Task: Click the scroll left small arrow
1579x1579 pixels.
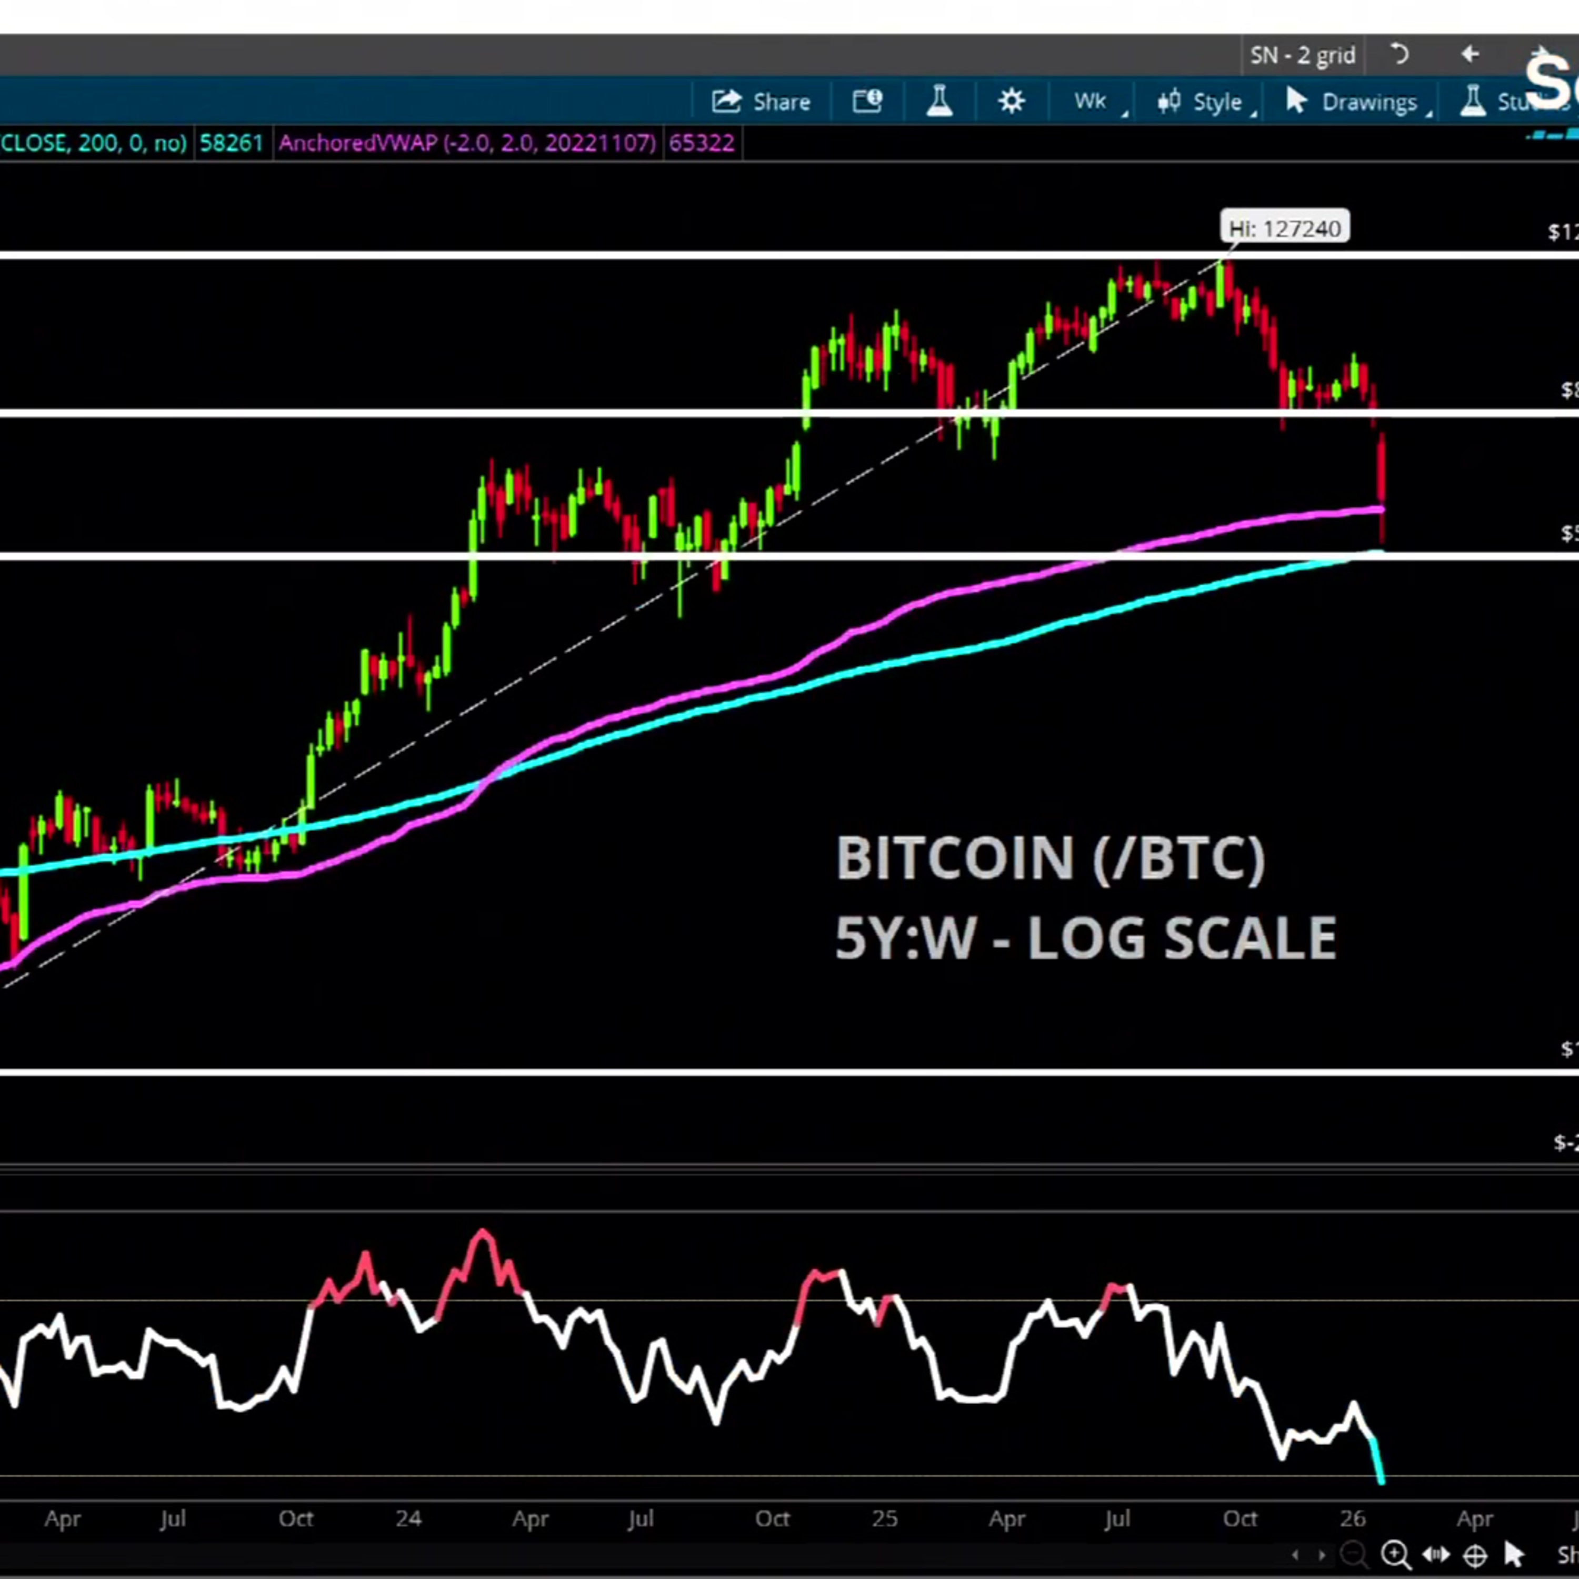Action: pos(1295,1554)
